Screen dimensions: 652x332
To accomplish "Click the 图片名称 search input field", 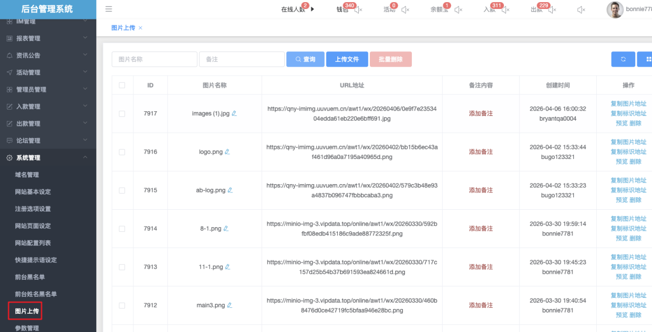I will (154, 59).
